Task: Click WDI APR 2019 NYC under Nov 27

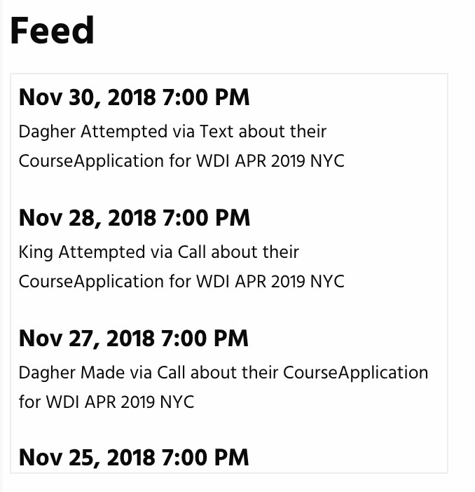Action: [120, 402]
